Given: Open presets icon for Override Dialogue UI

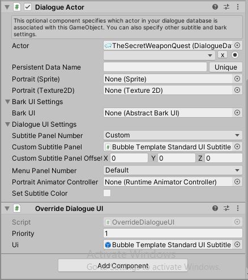Looking at the screenshot, I should [226, 208].
